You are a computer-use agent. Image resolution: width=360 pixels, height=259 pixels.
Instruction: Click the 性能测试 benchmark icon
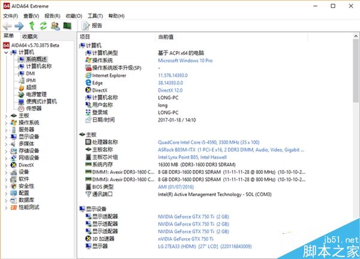[x=14, y=207]
